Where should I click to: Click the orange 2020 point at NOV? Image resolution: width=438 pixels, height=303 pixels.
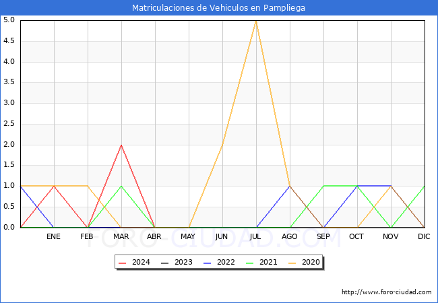pyautogui.click(x=391, y=186)
